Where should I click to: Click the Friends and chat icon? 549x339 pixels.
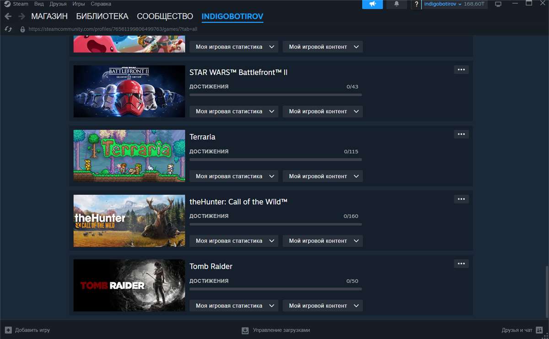540,330
